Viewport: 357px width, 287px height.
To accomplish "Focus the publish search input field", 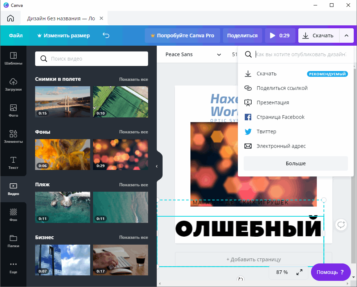I will coord(301,54).
